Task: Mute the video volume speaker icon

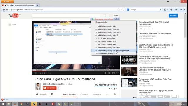Action: tap(41, 73)
